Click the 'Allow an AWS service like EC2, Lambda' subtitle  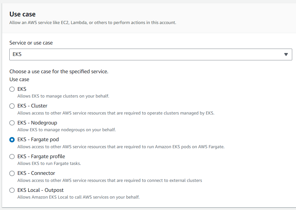[x=93, y=23]
